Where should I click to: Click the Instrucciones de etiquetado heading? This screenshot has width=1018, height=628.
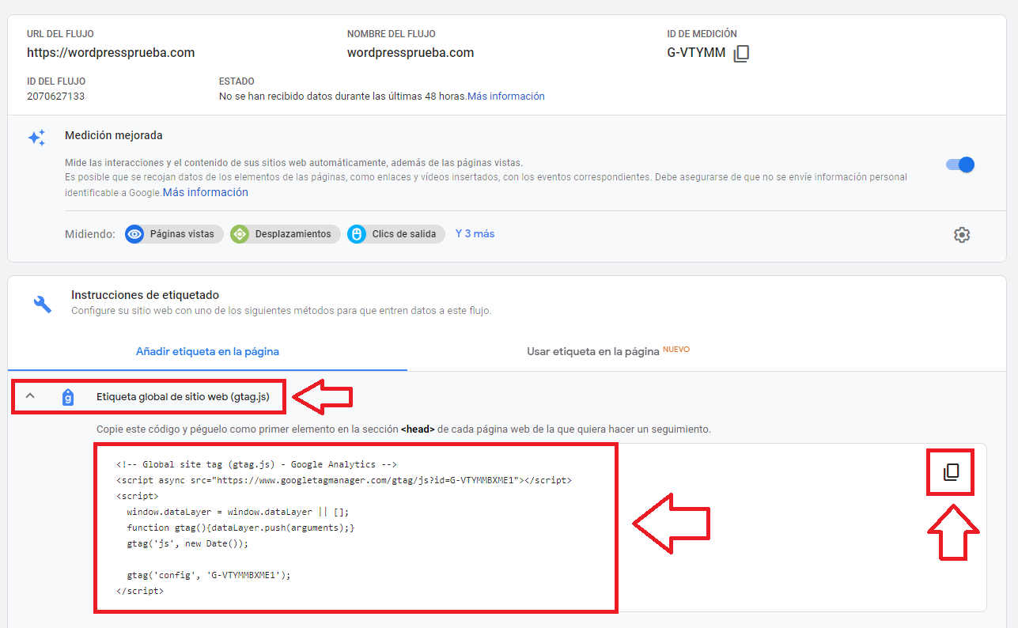[145, 295]
